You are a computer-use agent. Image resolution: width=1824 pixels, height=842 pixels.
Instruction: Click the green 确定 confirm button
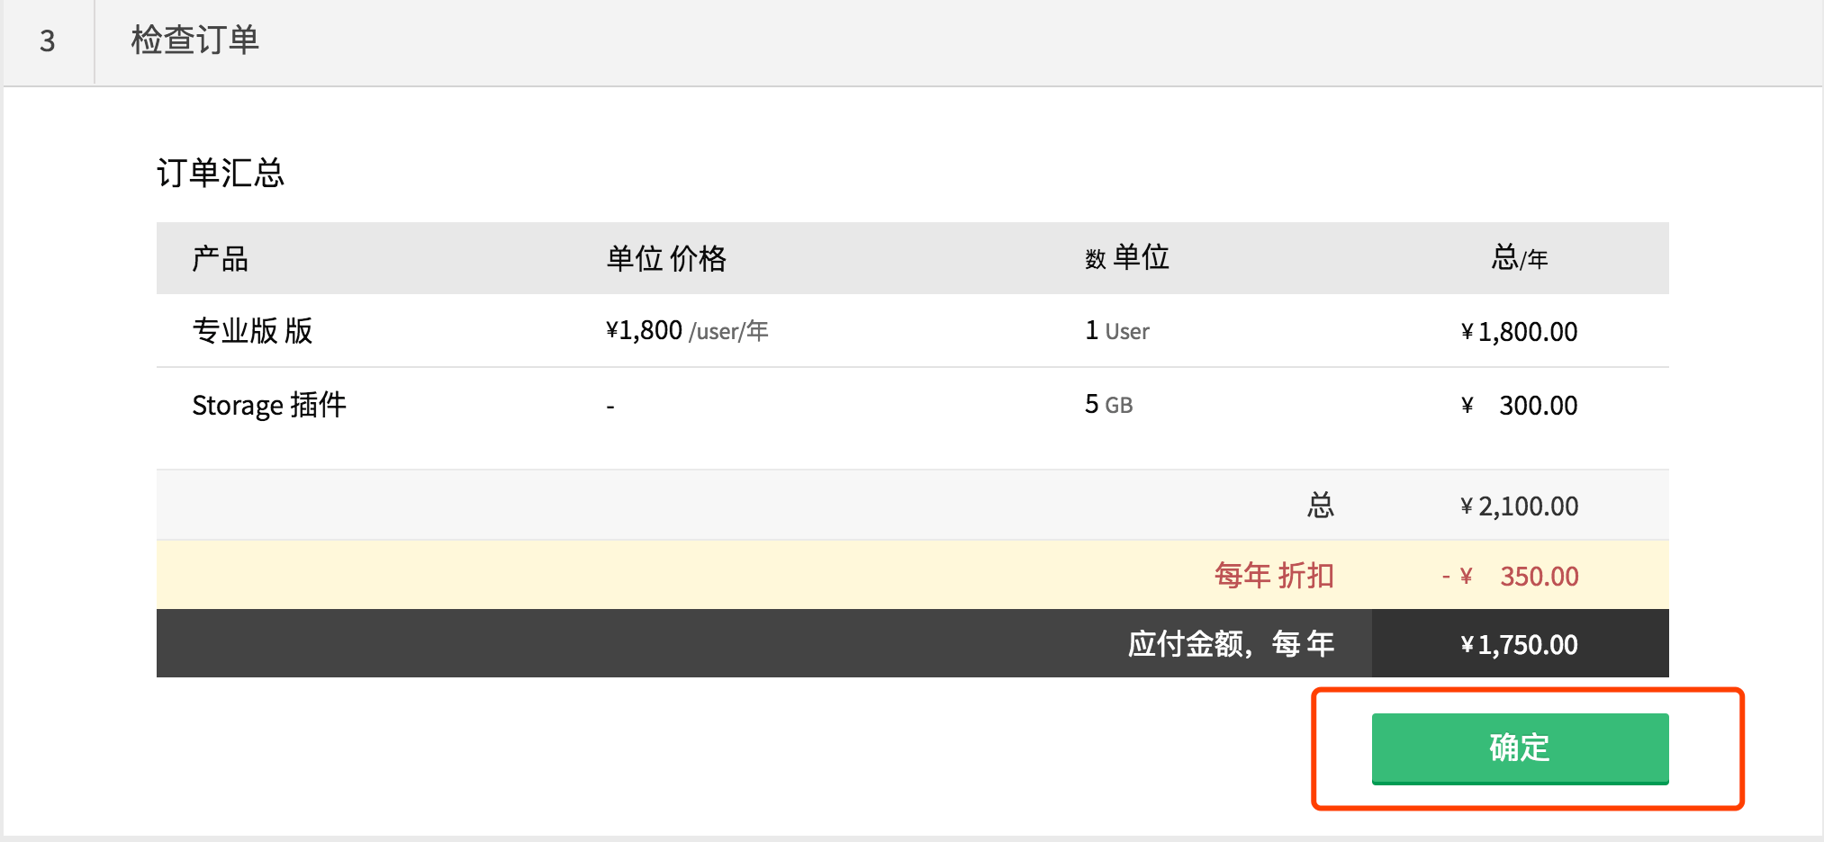click(1520, 748)
